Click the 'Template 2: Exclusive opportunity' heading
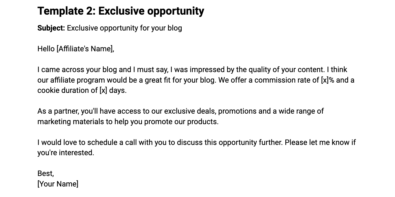The height and width of the screenshot is (197, 395). pyautogui.click(x=121, y=11)
